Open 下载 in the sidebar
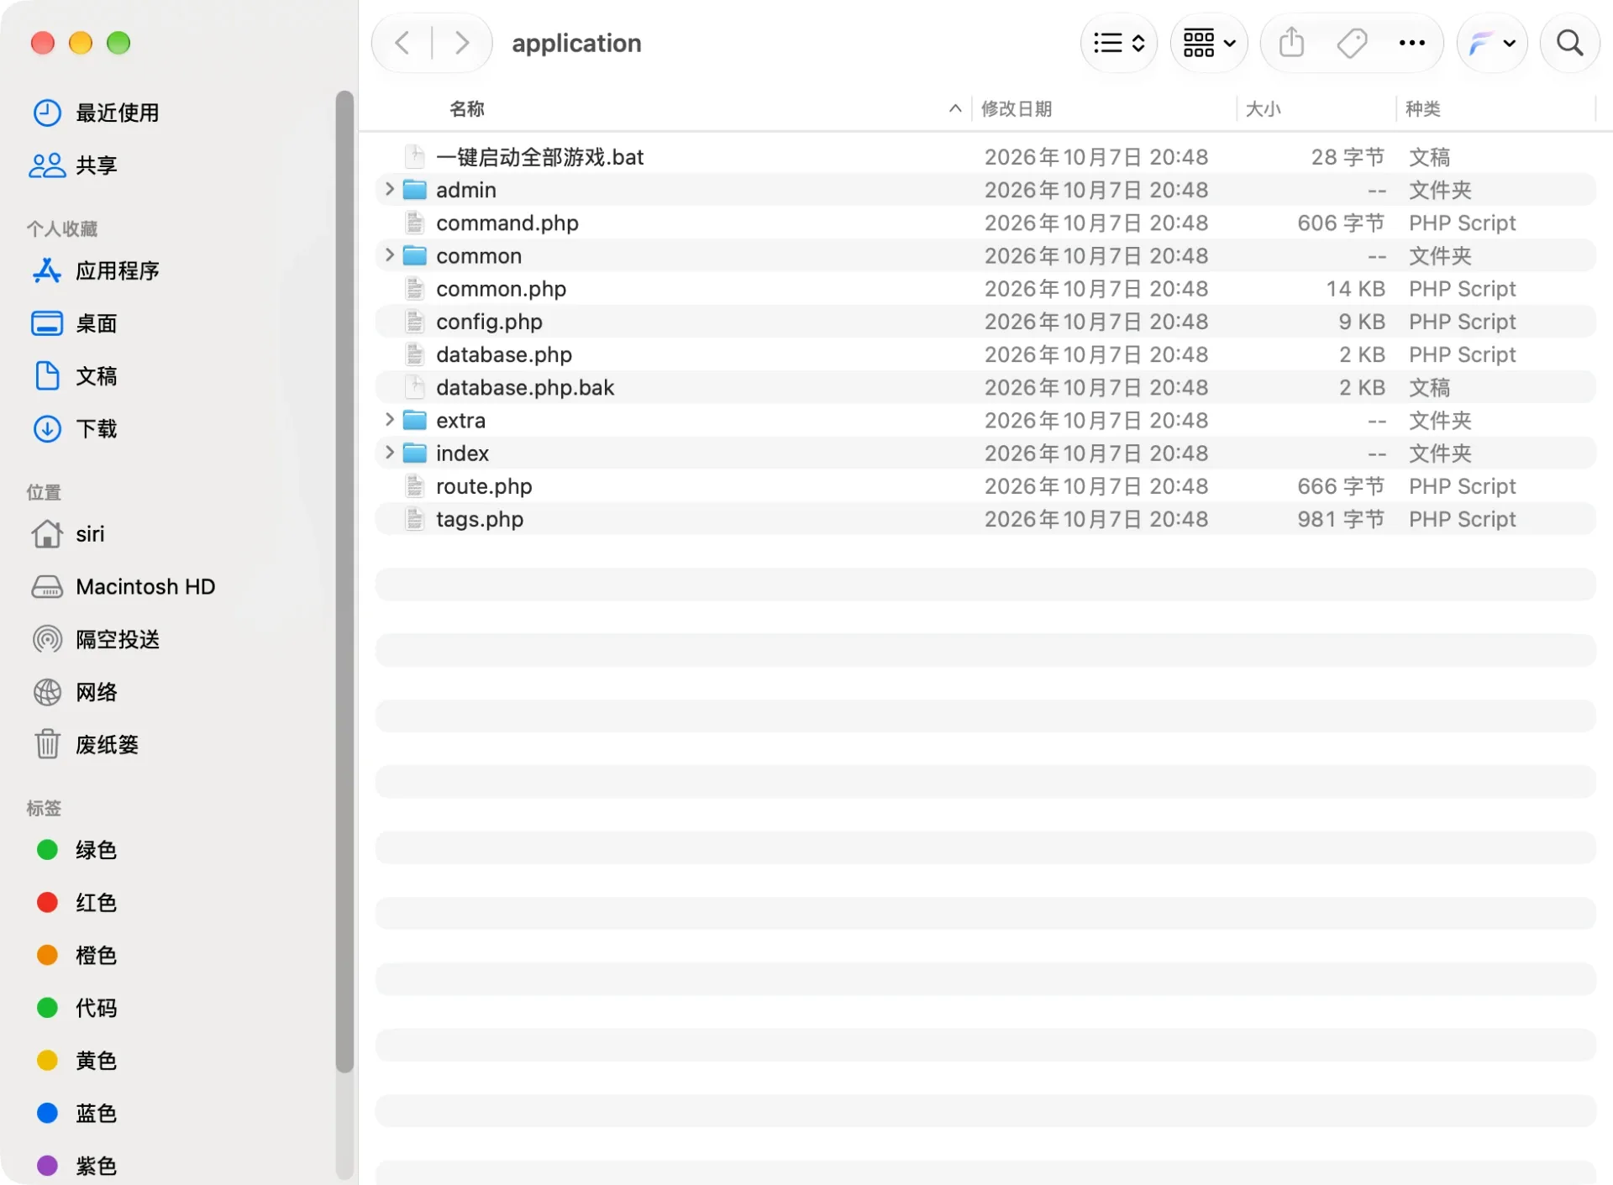Viewport: 1613px width, 1185px height. pos(74,429)
